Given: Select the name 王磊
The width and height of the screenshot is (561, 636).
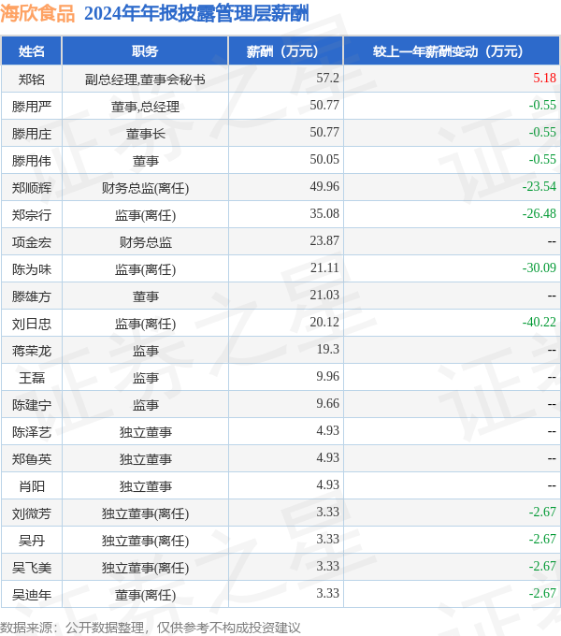Looking at the screenshot, I should (x=32, y=379).
